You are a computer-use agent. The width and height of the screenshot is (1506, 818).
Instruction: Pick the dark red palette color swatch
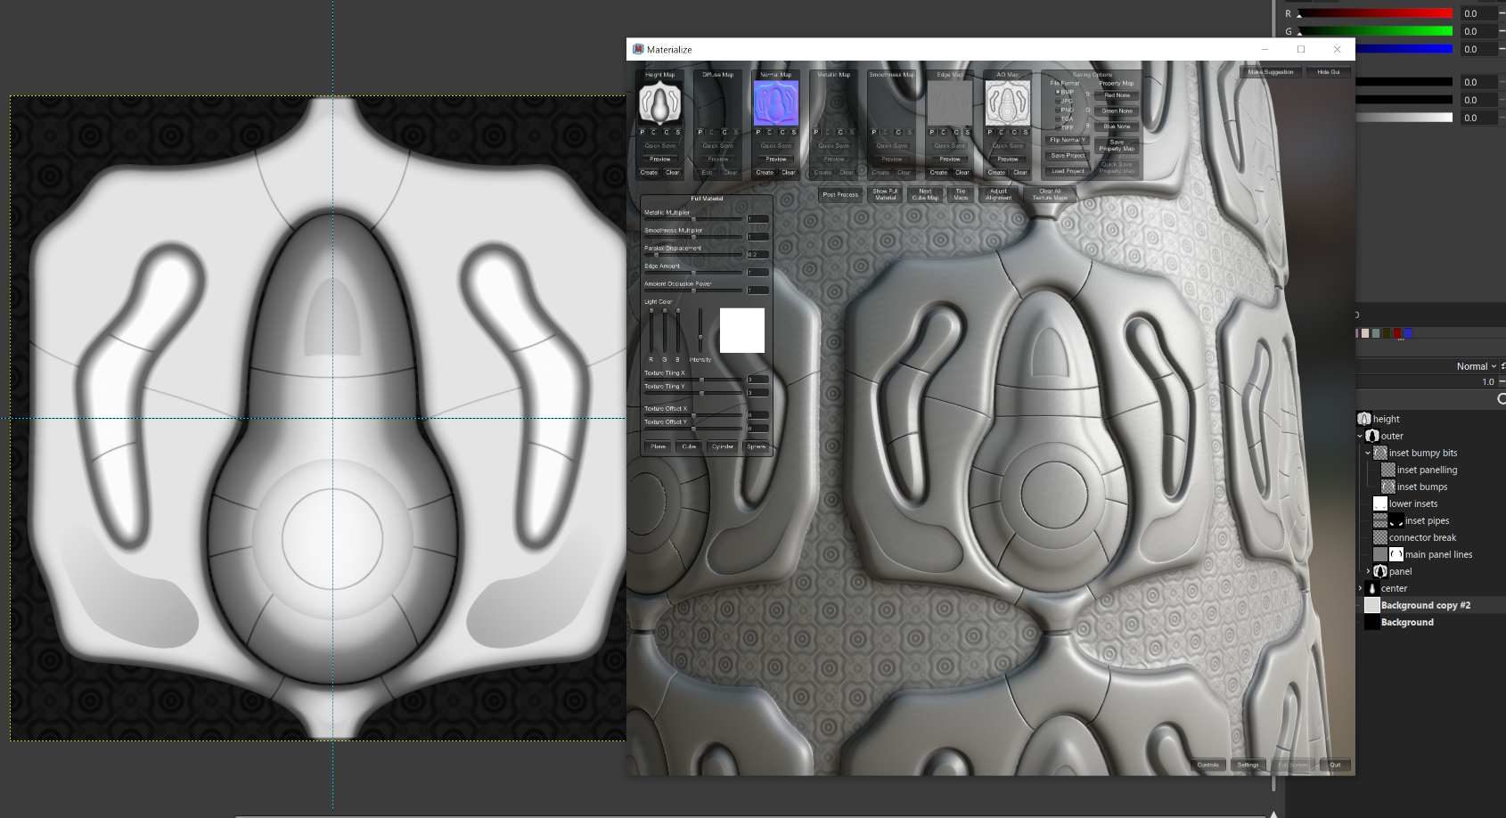pyautogui.click(x=1397, y=333)
